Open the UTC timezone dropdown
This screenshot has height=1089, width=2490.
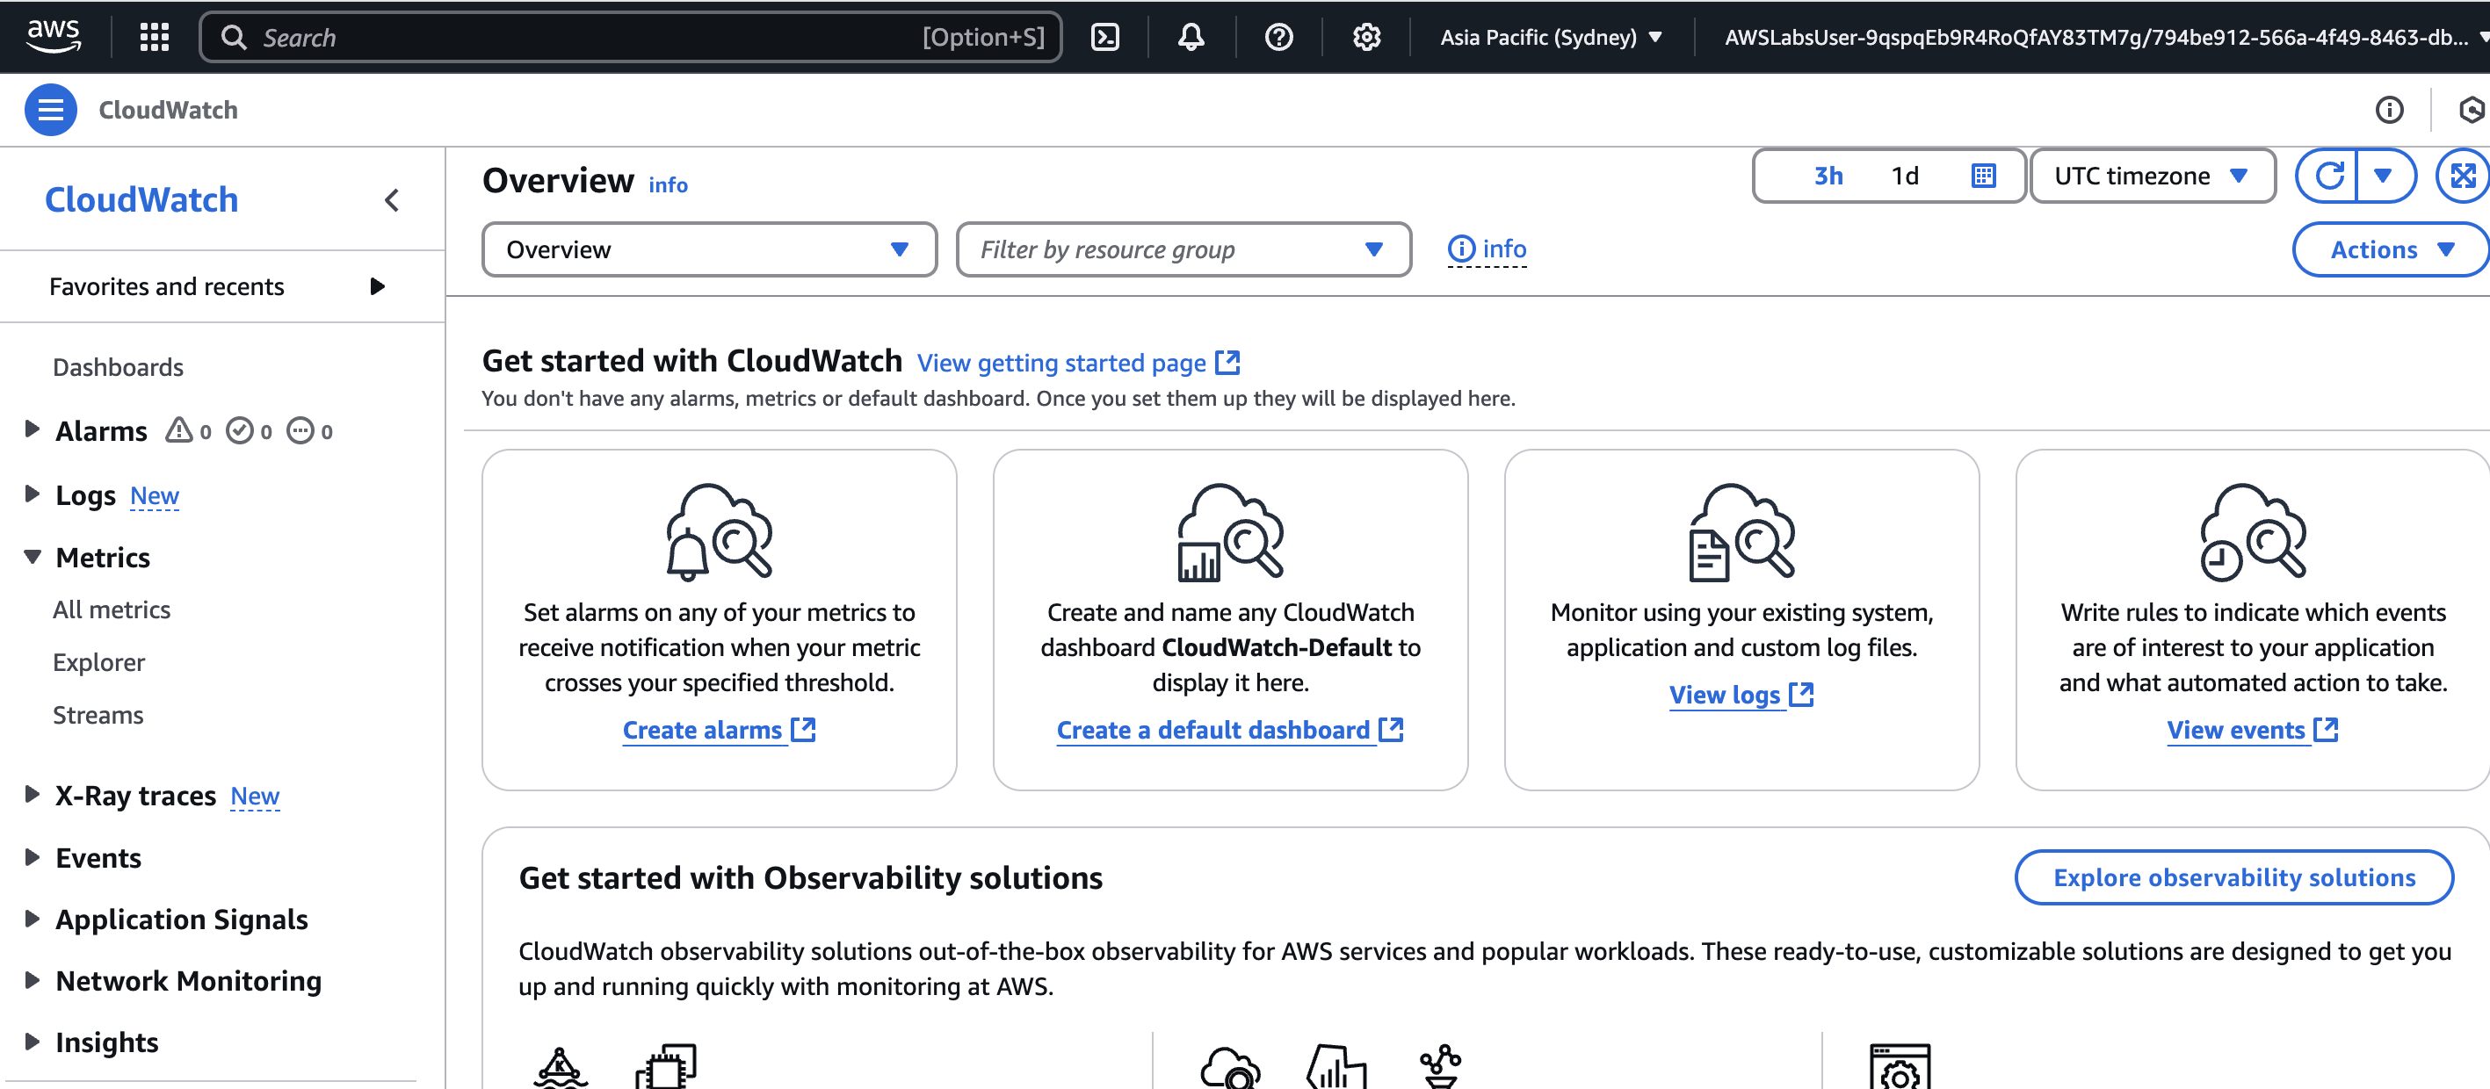pyautogui.click(x=2153, y=176)
